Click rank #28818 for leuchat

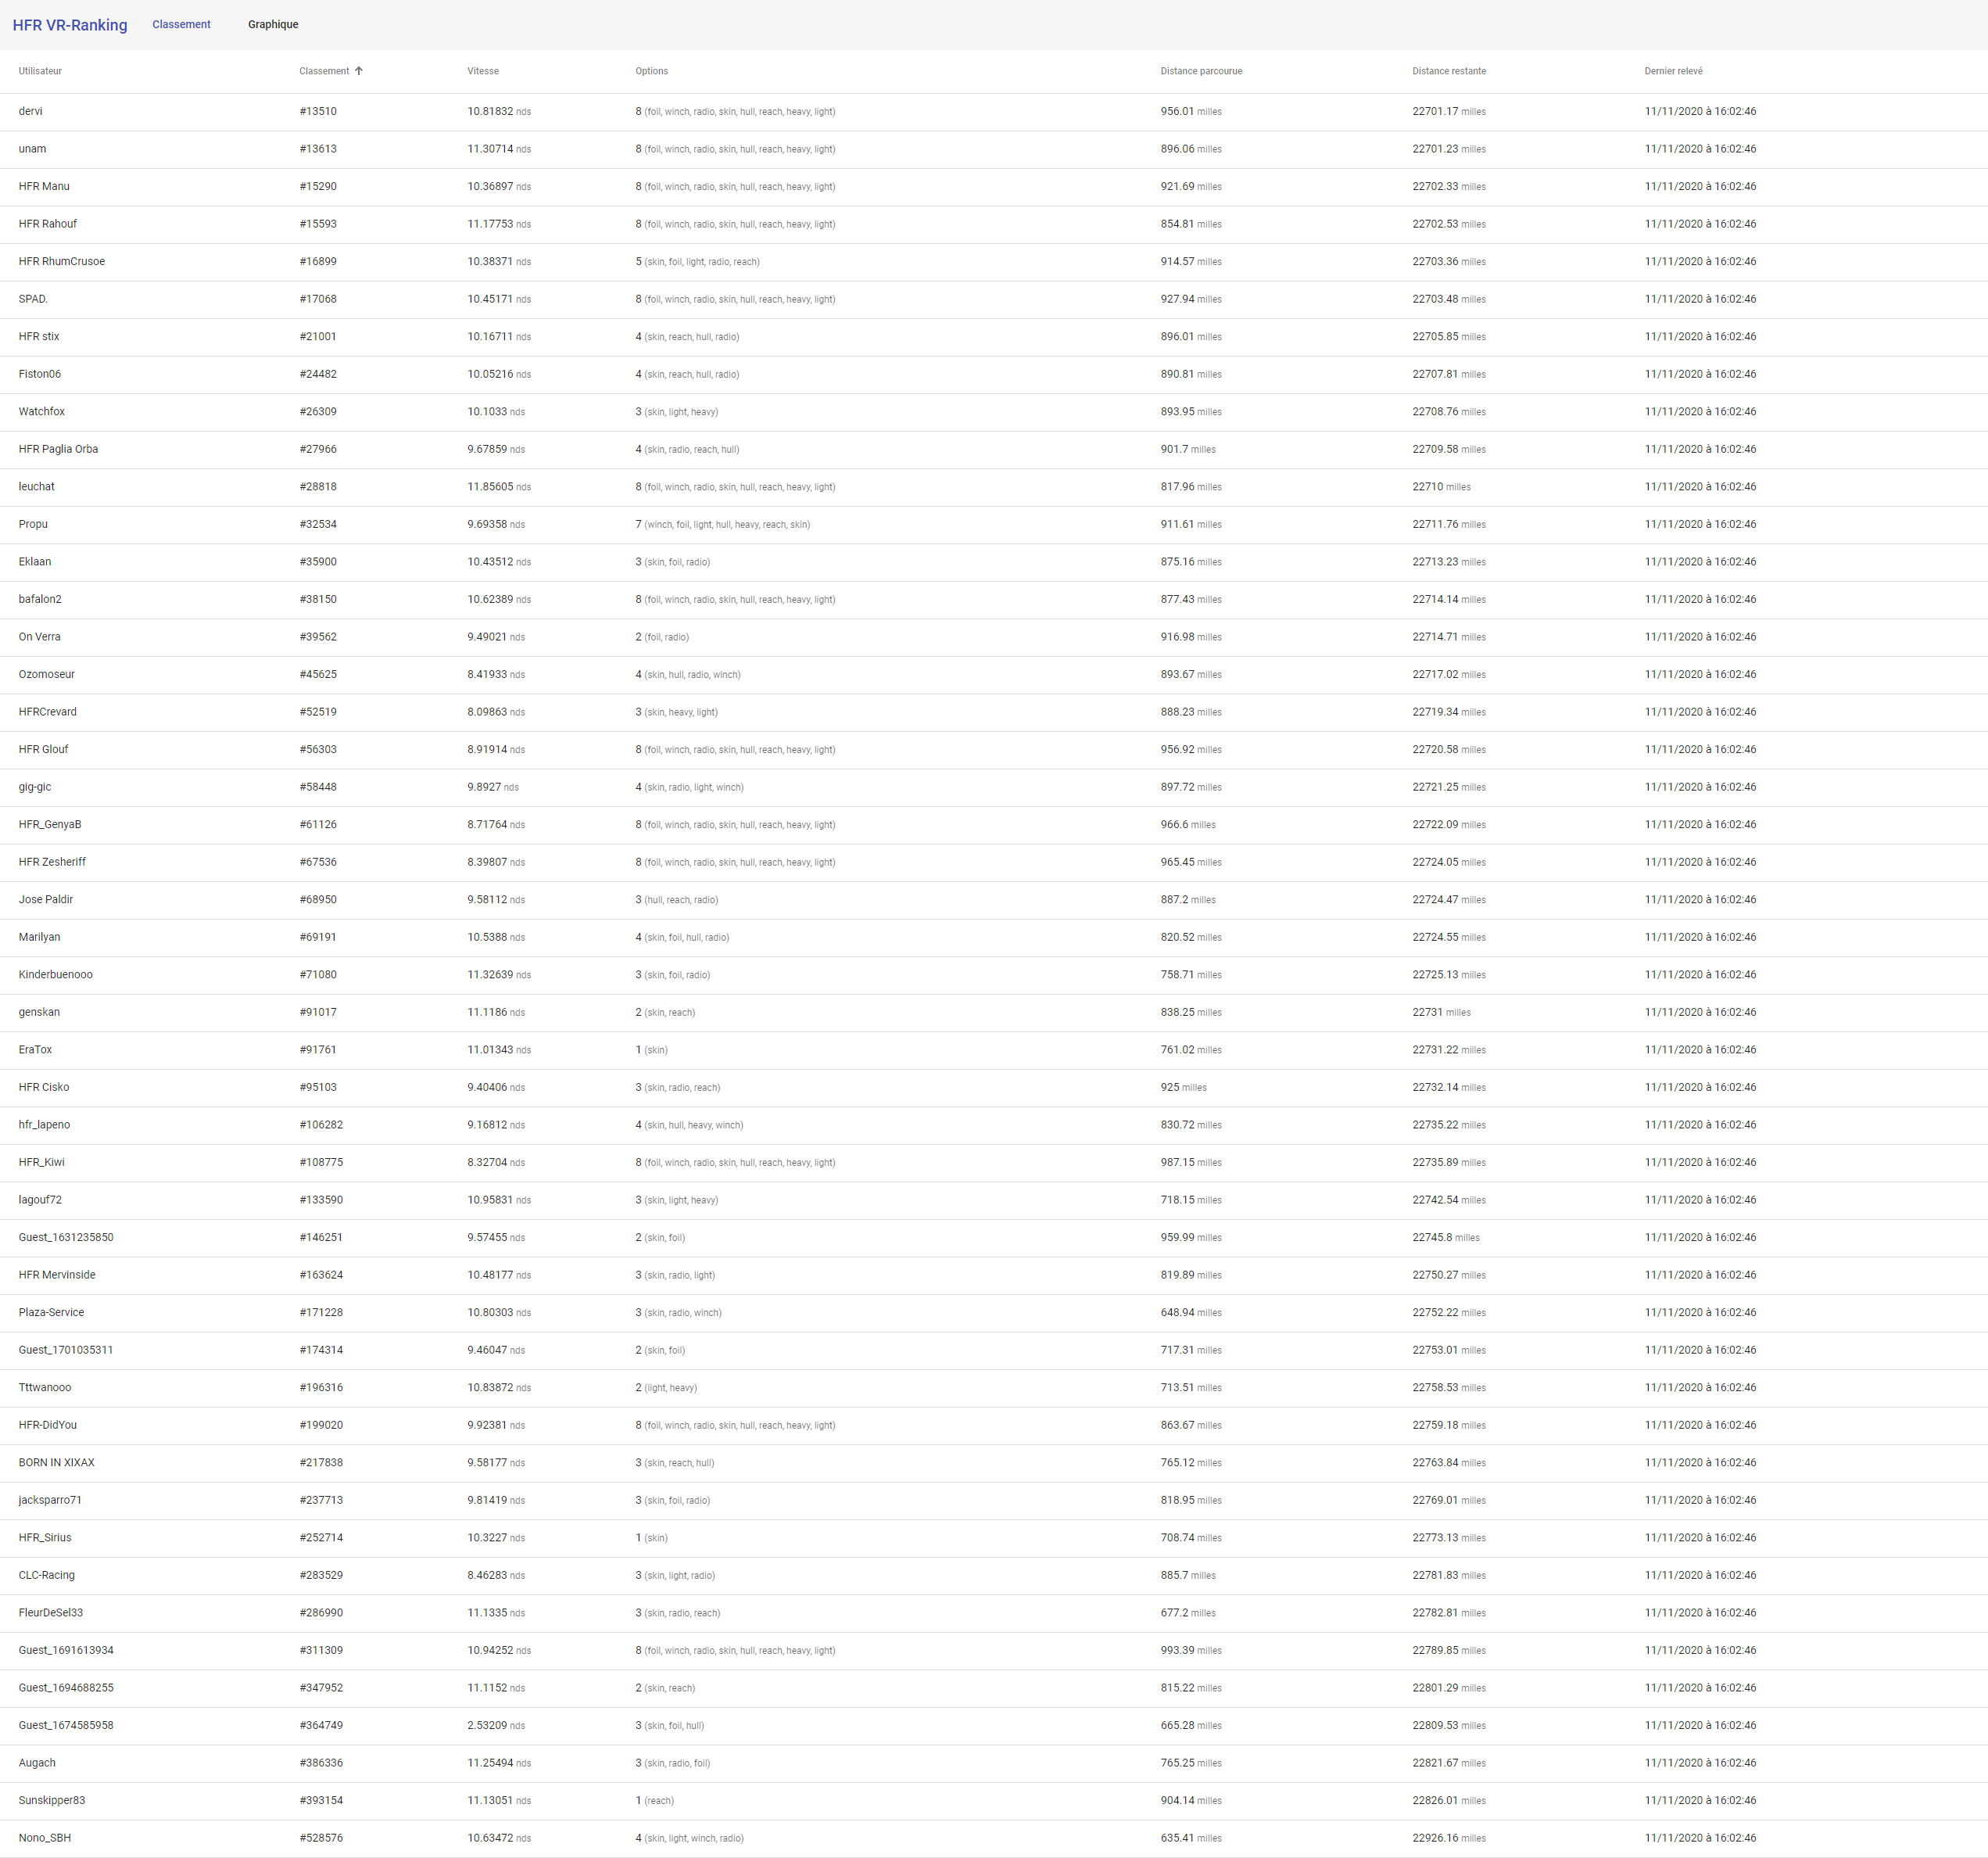tap(318, 486)
